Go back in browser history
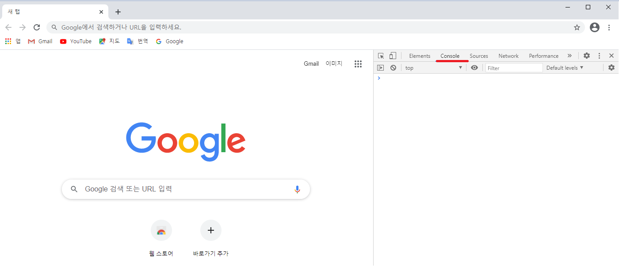This screenshot has width=619, height=266. (x=8, y=27)
